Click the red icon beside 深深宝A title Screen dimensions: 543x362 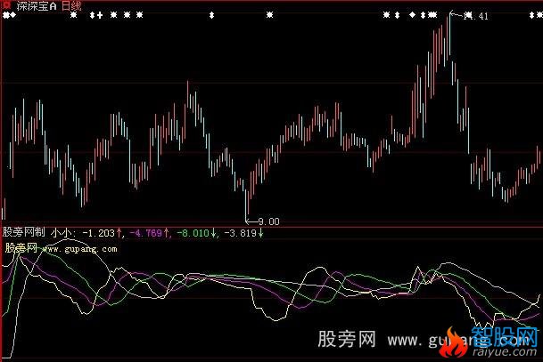tap(6, 5)
